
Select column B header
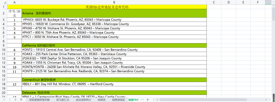tap(114, 2)
